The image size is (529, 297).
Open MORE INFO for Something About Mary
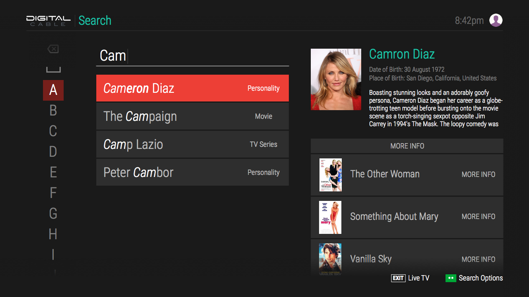coord(478,217)
